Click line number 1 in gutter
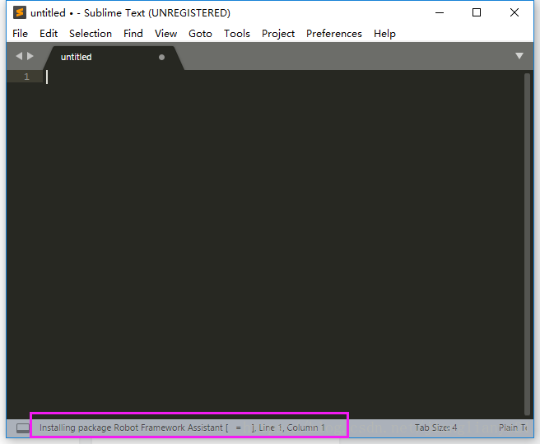This screenshot has width=540, height=444. (26, 77)
